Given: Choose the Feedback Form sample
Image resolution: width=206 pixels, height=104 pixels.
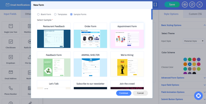Looking at the screenshot, I should point(54,64).
